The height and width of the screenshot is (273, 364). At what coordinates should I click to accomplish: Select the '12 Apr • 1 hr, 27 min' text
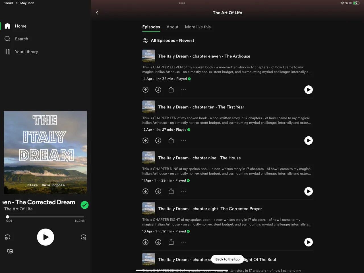tap(158, 130)
